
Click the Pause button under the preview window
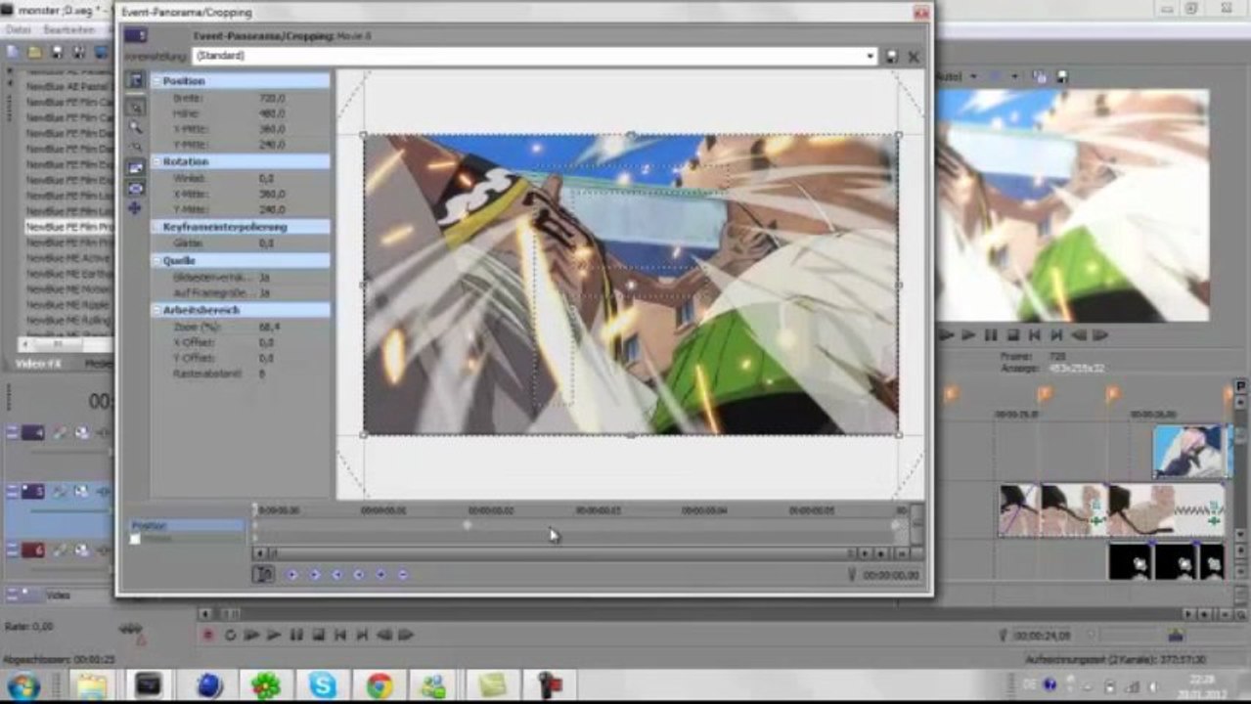(x=991, y=334)
